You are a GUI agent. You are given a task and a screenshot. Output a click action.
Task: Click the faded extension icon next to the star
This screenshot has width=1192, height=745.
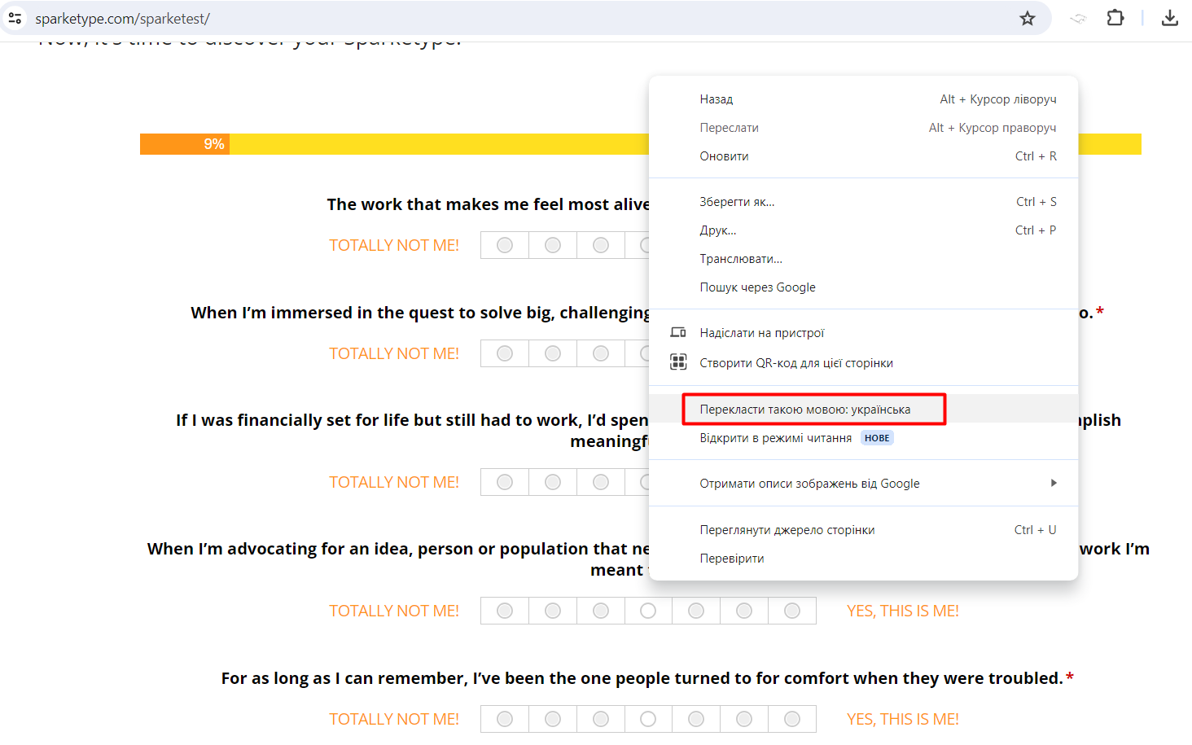1078,18
